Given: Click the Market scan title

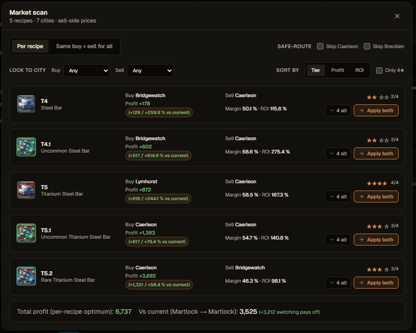Looking at the screenshot, I should [x=28, y=12].
